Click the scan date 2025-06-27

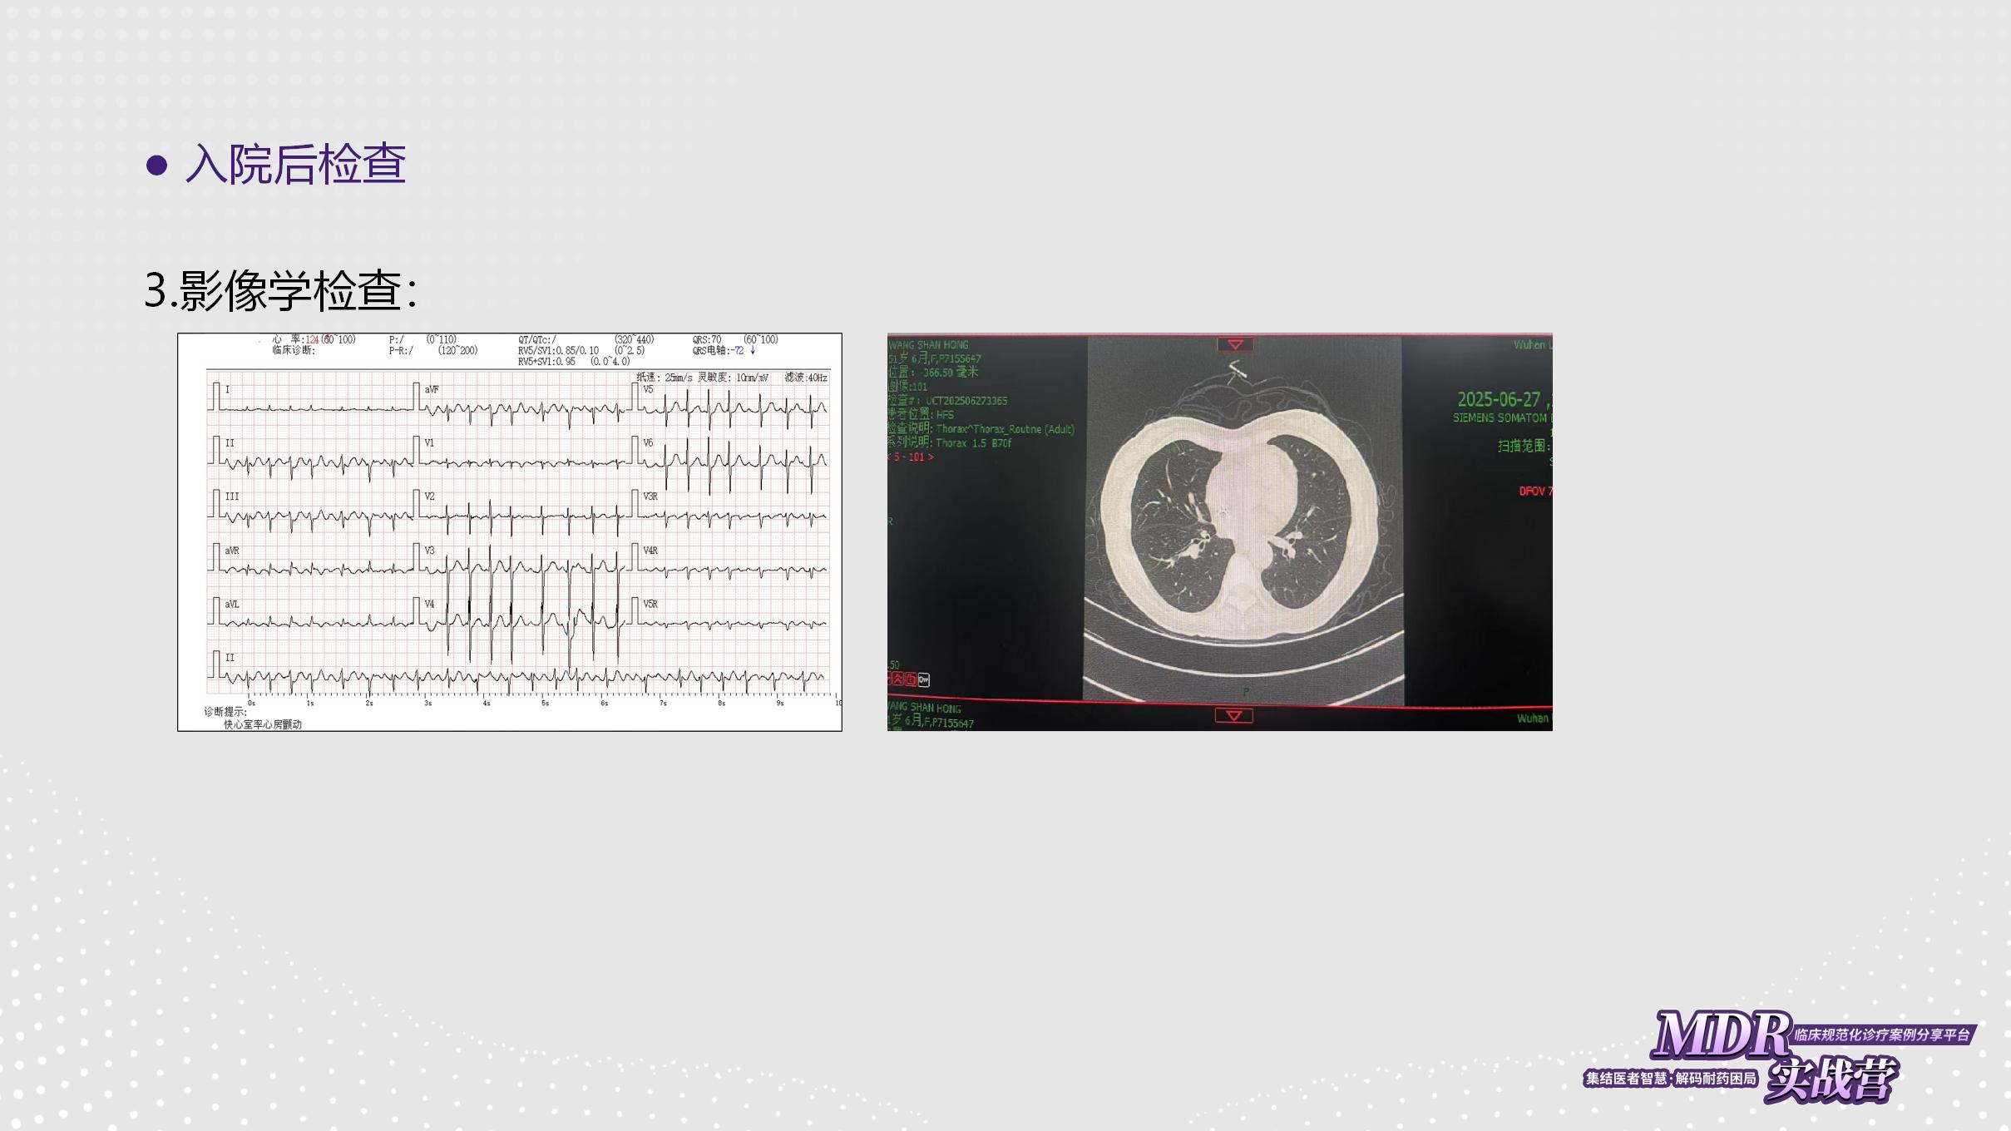click(x=1498, y=399)
